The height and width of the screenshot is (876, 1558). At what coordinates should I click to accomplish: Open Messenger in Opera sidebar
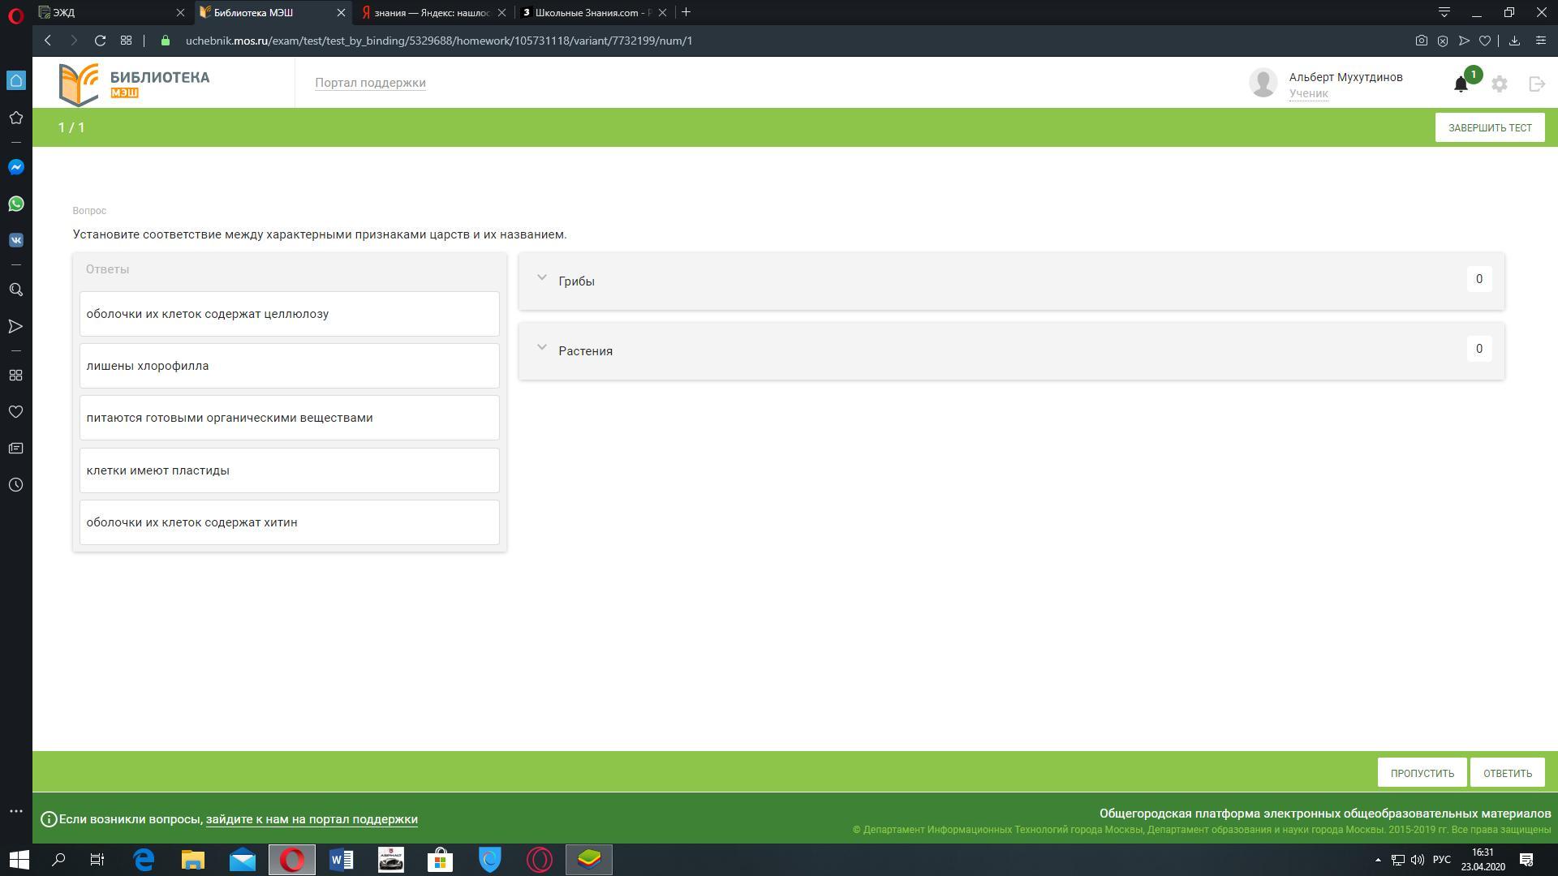pos(15,167)
